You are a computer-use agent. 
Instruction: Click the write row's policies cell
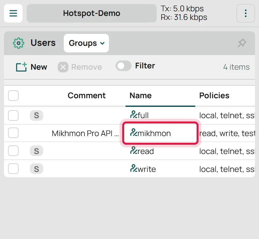[227, 169]
